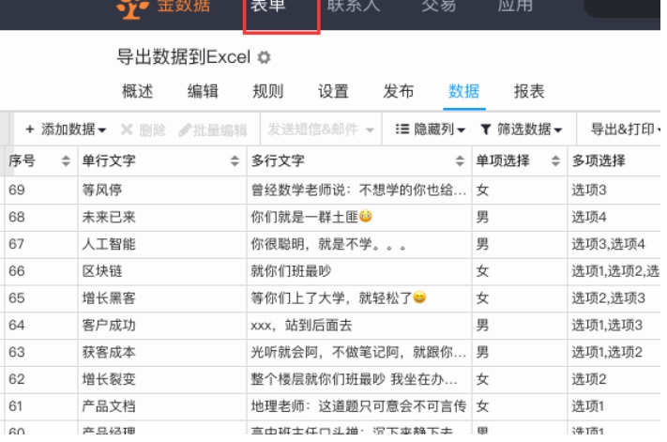This screenshot has height=442, width=667.
Task: Open the 联系人 top menu
Action: point(354,6)
